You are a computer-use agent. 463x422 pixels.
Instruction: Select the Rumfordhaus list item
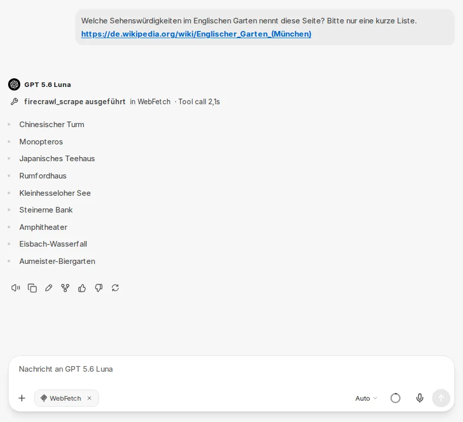point(43,175)
